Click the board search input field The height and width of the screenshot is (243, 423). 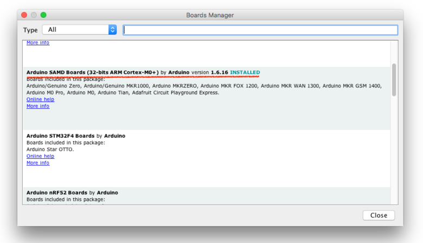pos(260,30)
